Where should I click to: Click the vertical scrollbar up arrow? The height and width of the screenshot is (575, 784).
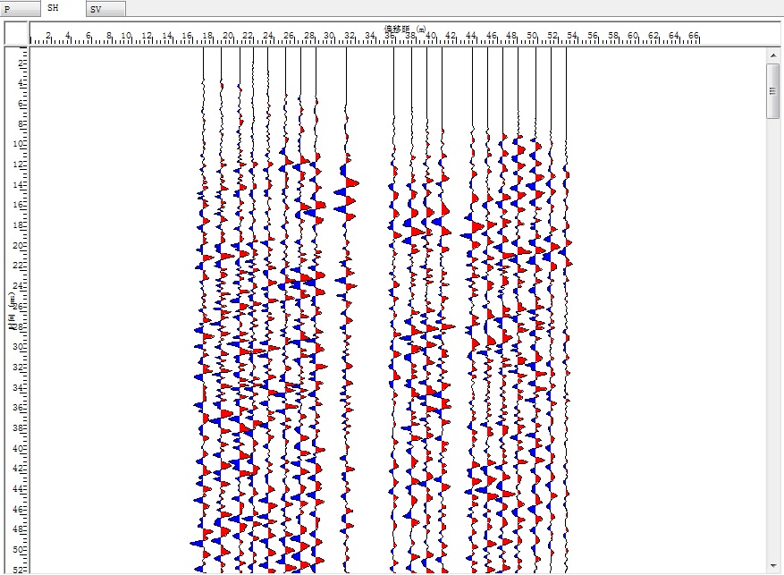pyautogui.click(x=773, y=55)
